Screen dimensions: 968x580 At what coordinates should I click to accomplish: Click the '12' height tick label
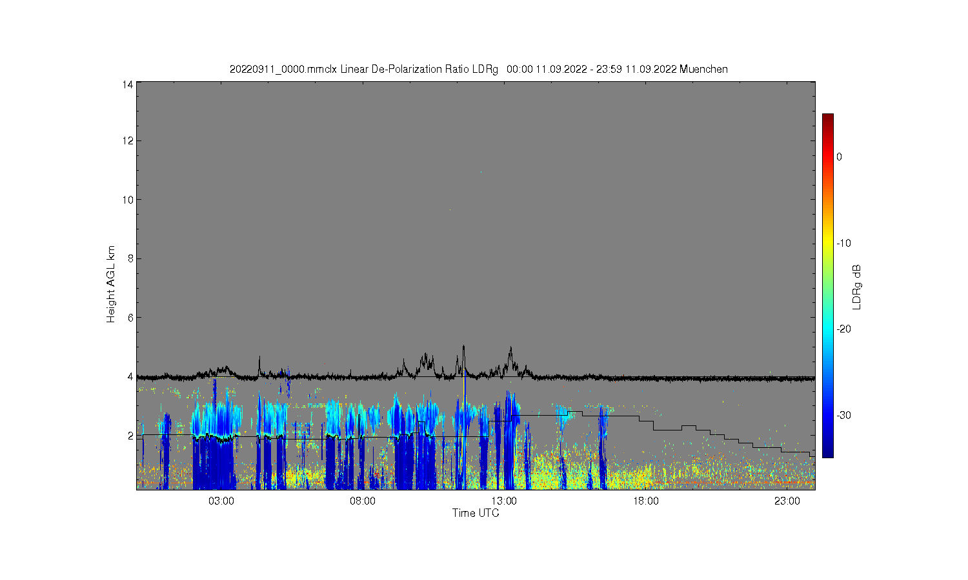point(127,140)
